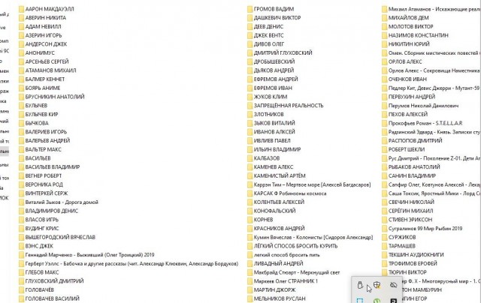Click the folder icon beside БЫЧКОВА

click(x=21, y=123)
